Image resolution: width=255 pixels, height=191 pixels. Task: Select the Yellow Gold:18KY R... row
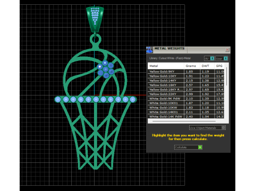[186, 90]
